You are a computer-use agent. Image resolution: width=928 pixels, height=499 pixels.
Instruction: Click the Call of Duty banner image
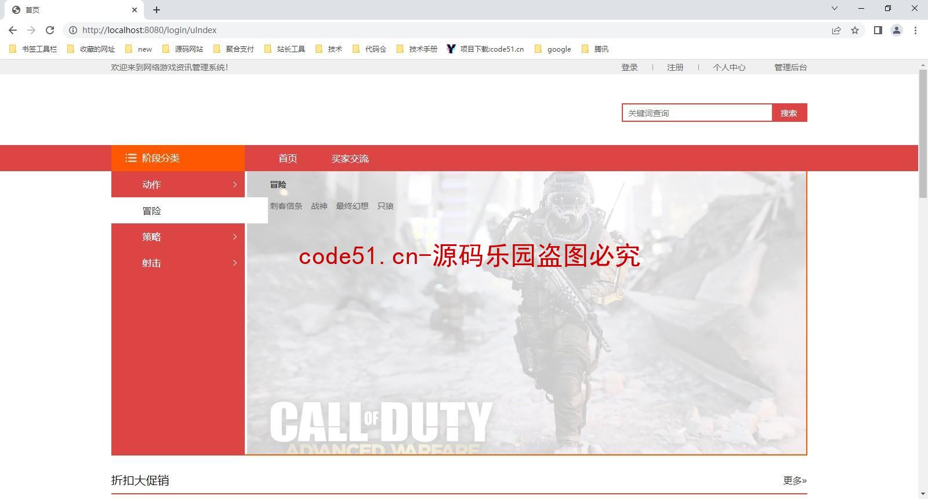pos(527,313)
